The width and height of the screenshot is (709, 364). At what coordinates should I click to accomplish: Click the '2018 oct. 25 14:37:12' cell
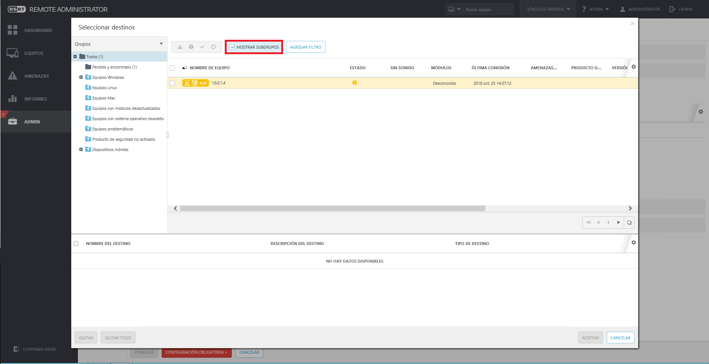492,83
